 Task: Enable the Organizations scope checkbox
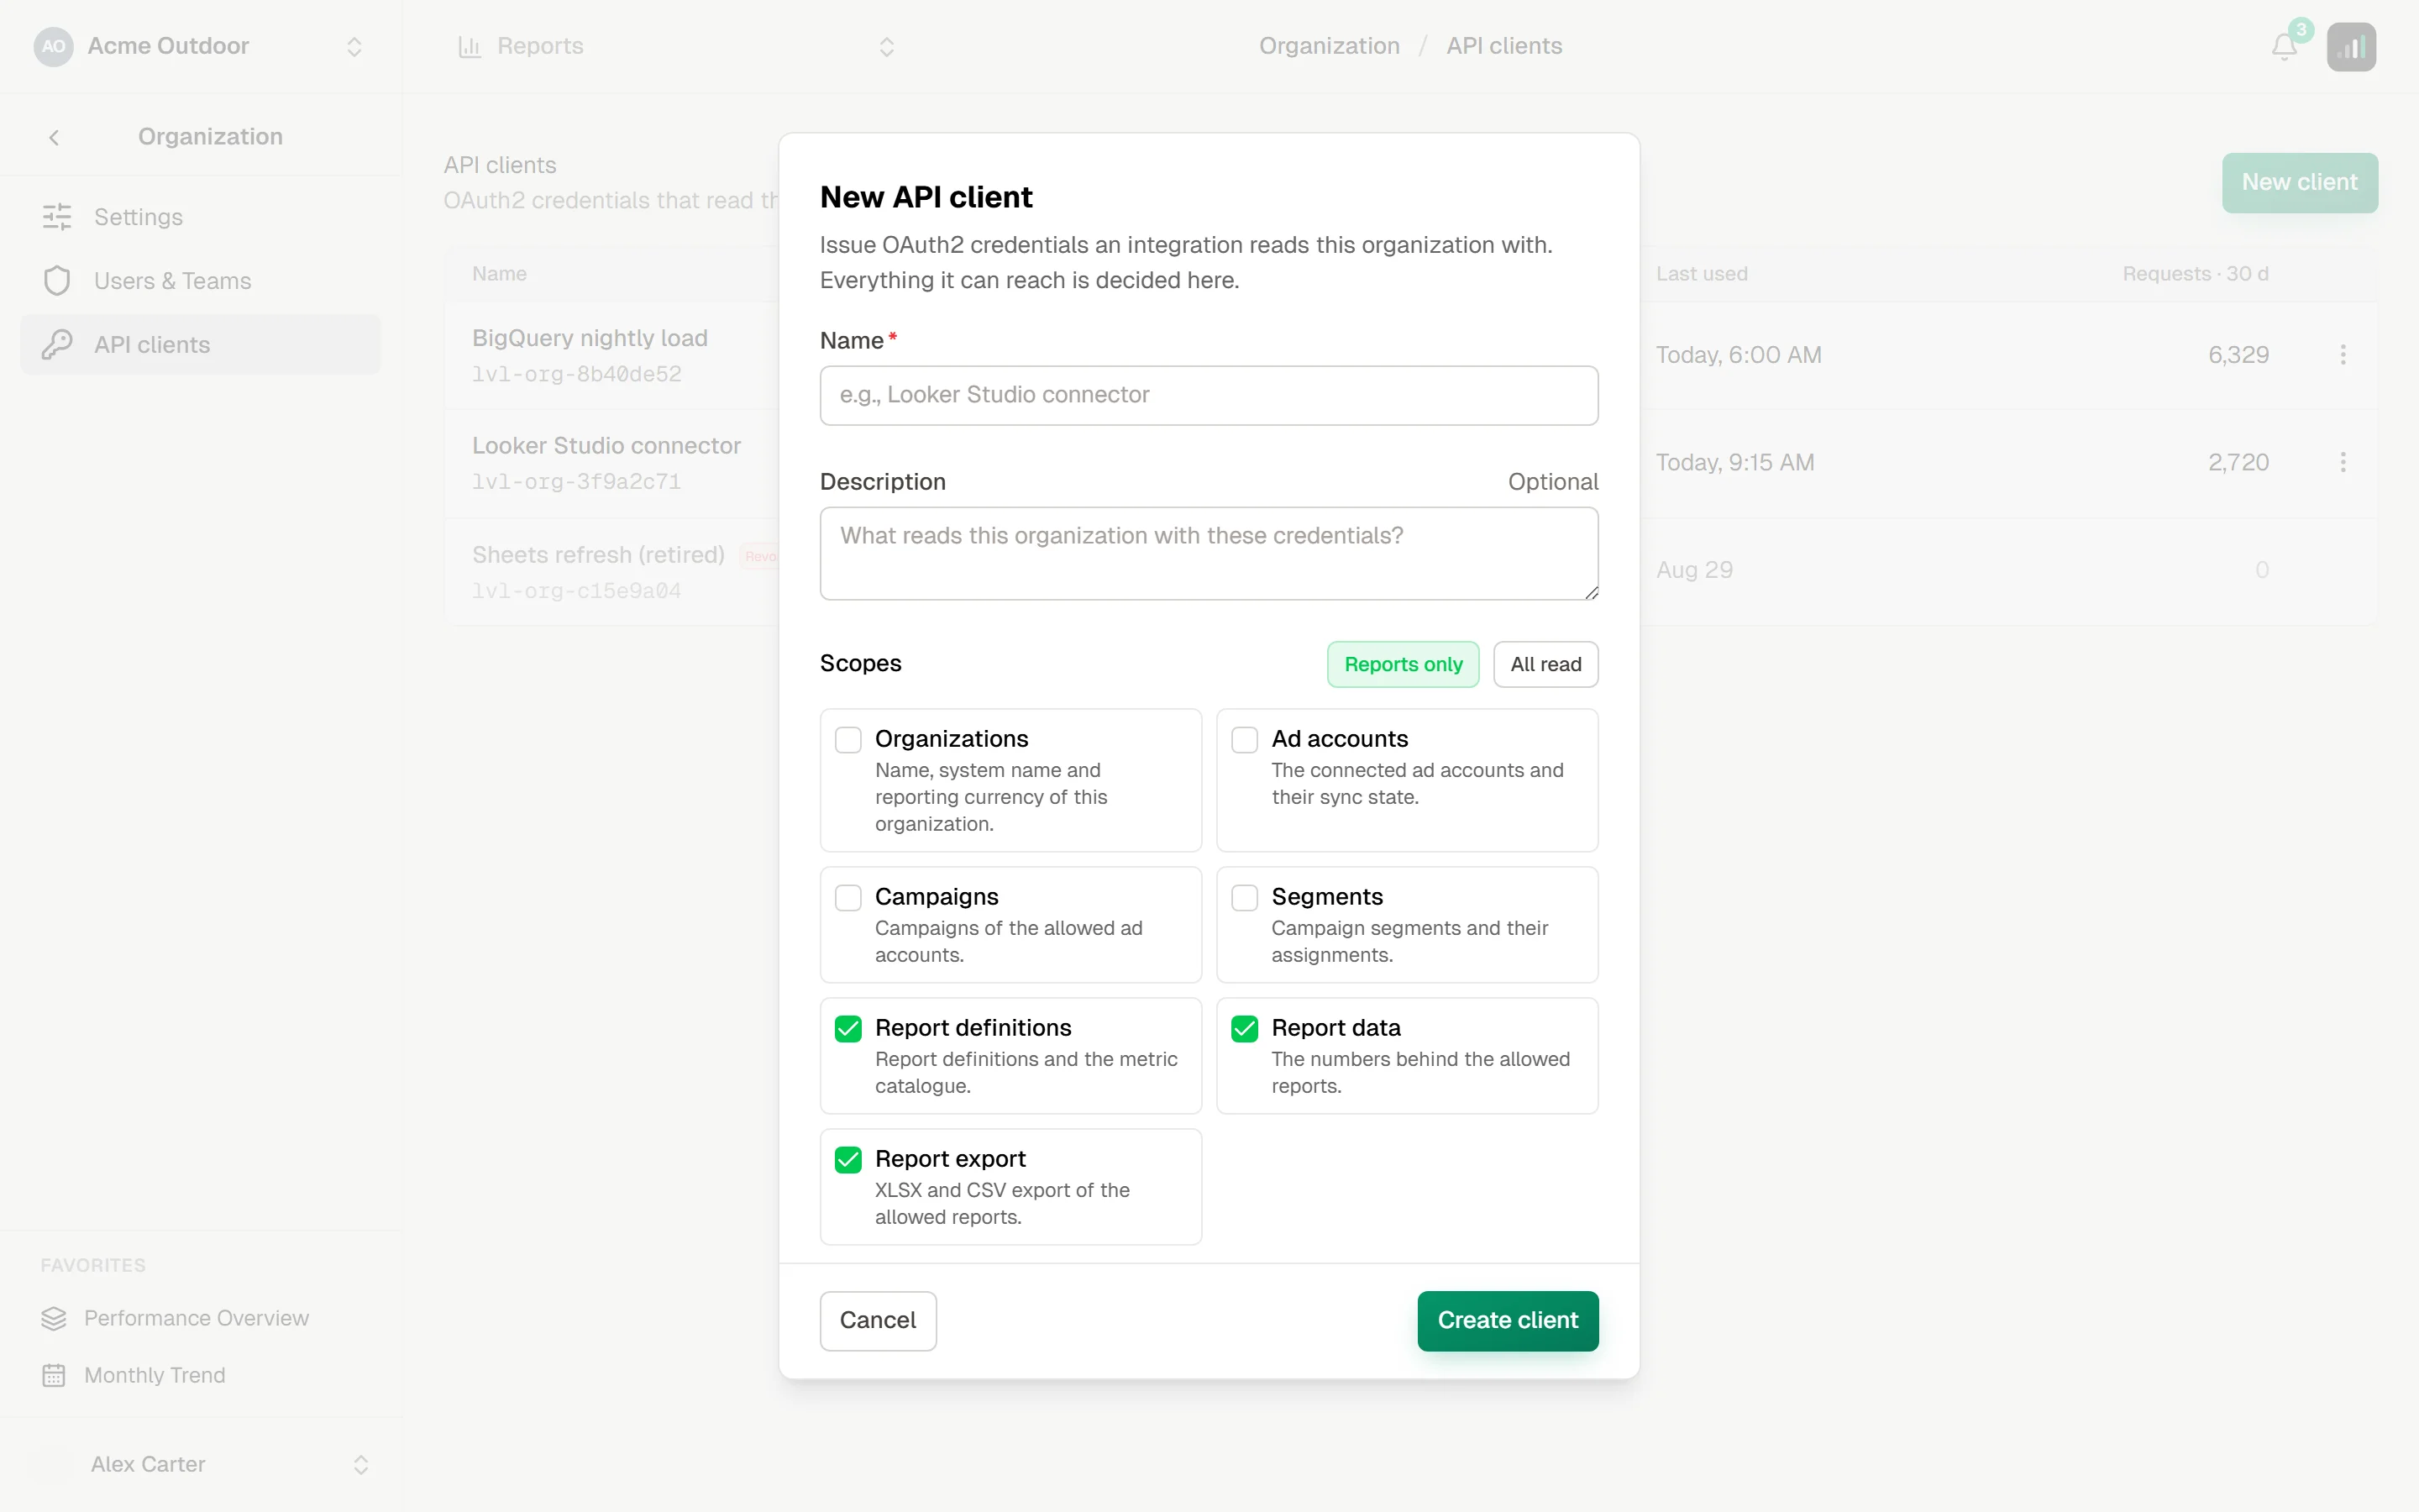tap(847, 740)
